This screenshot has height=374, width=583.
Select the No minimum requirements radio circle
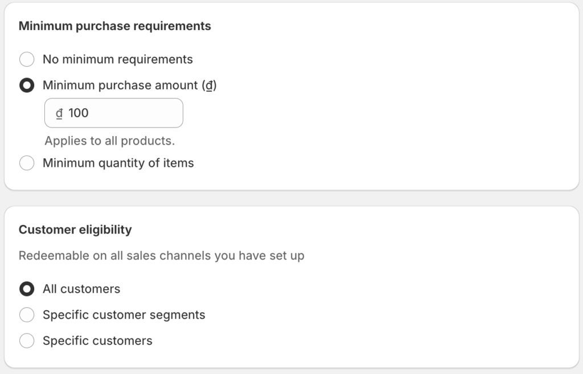27,59
